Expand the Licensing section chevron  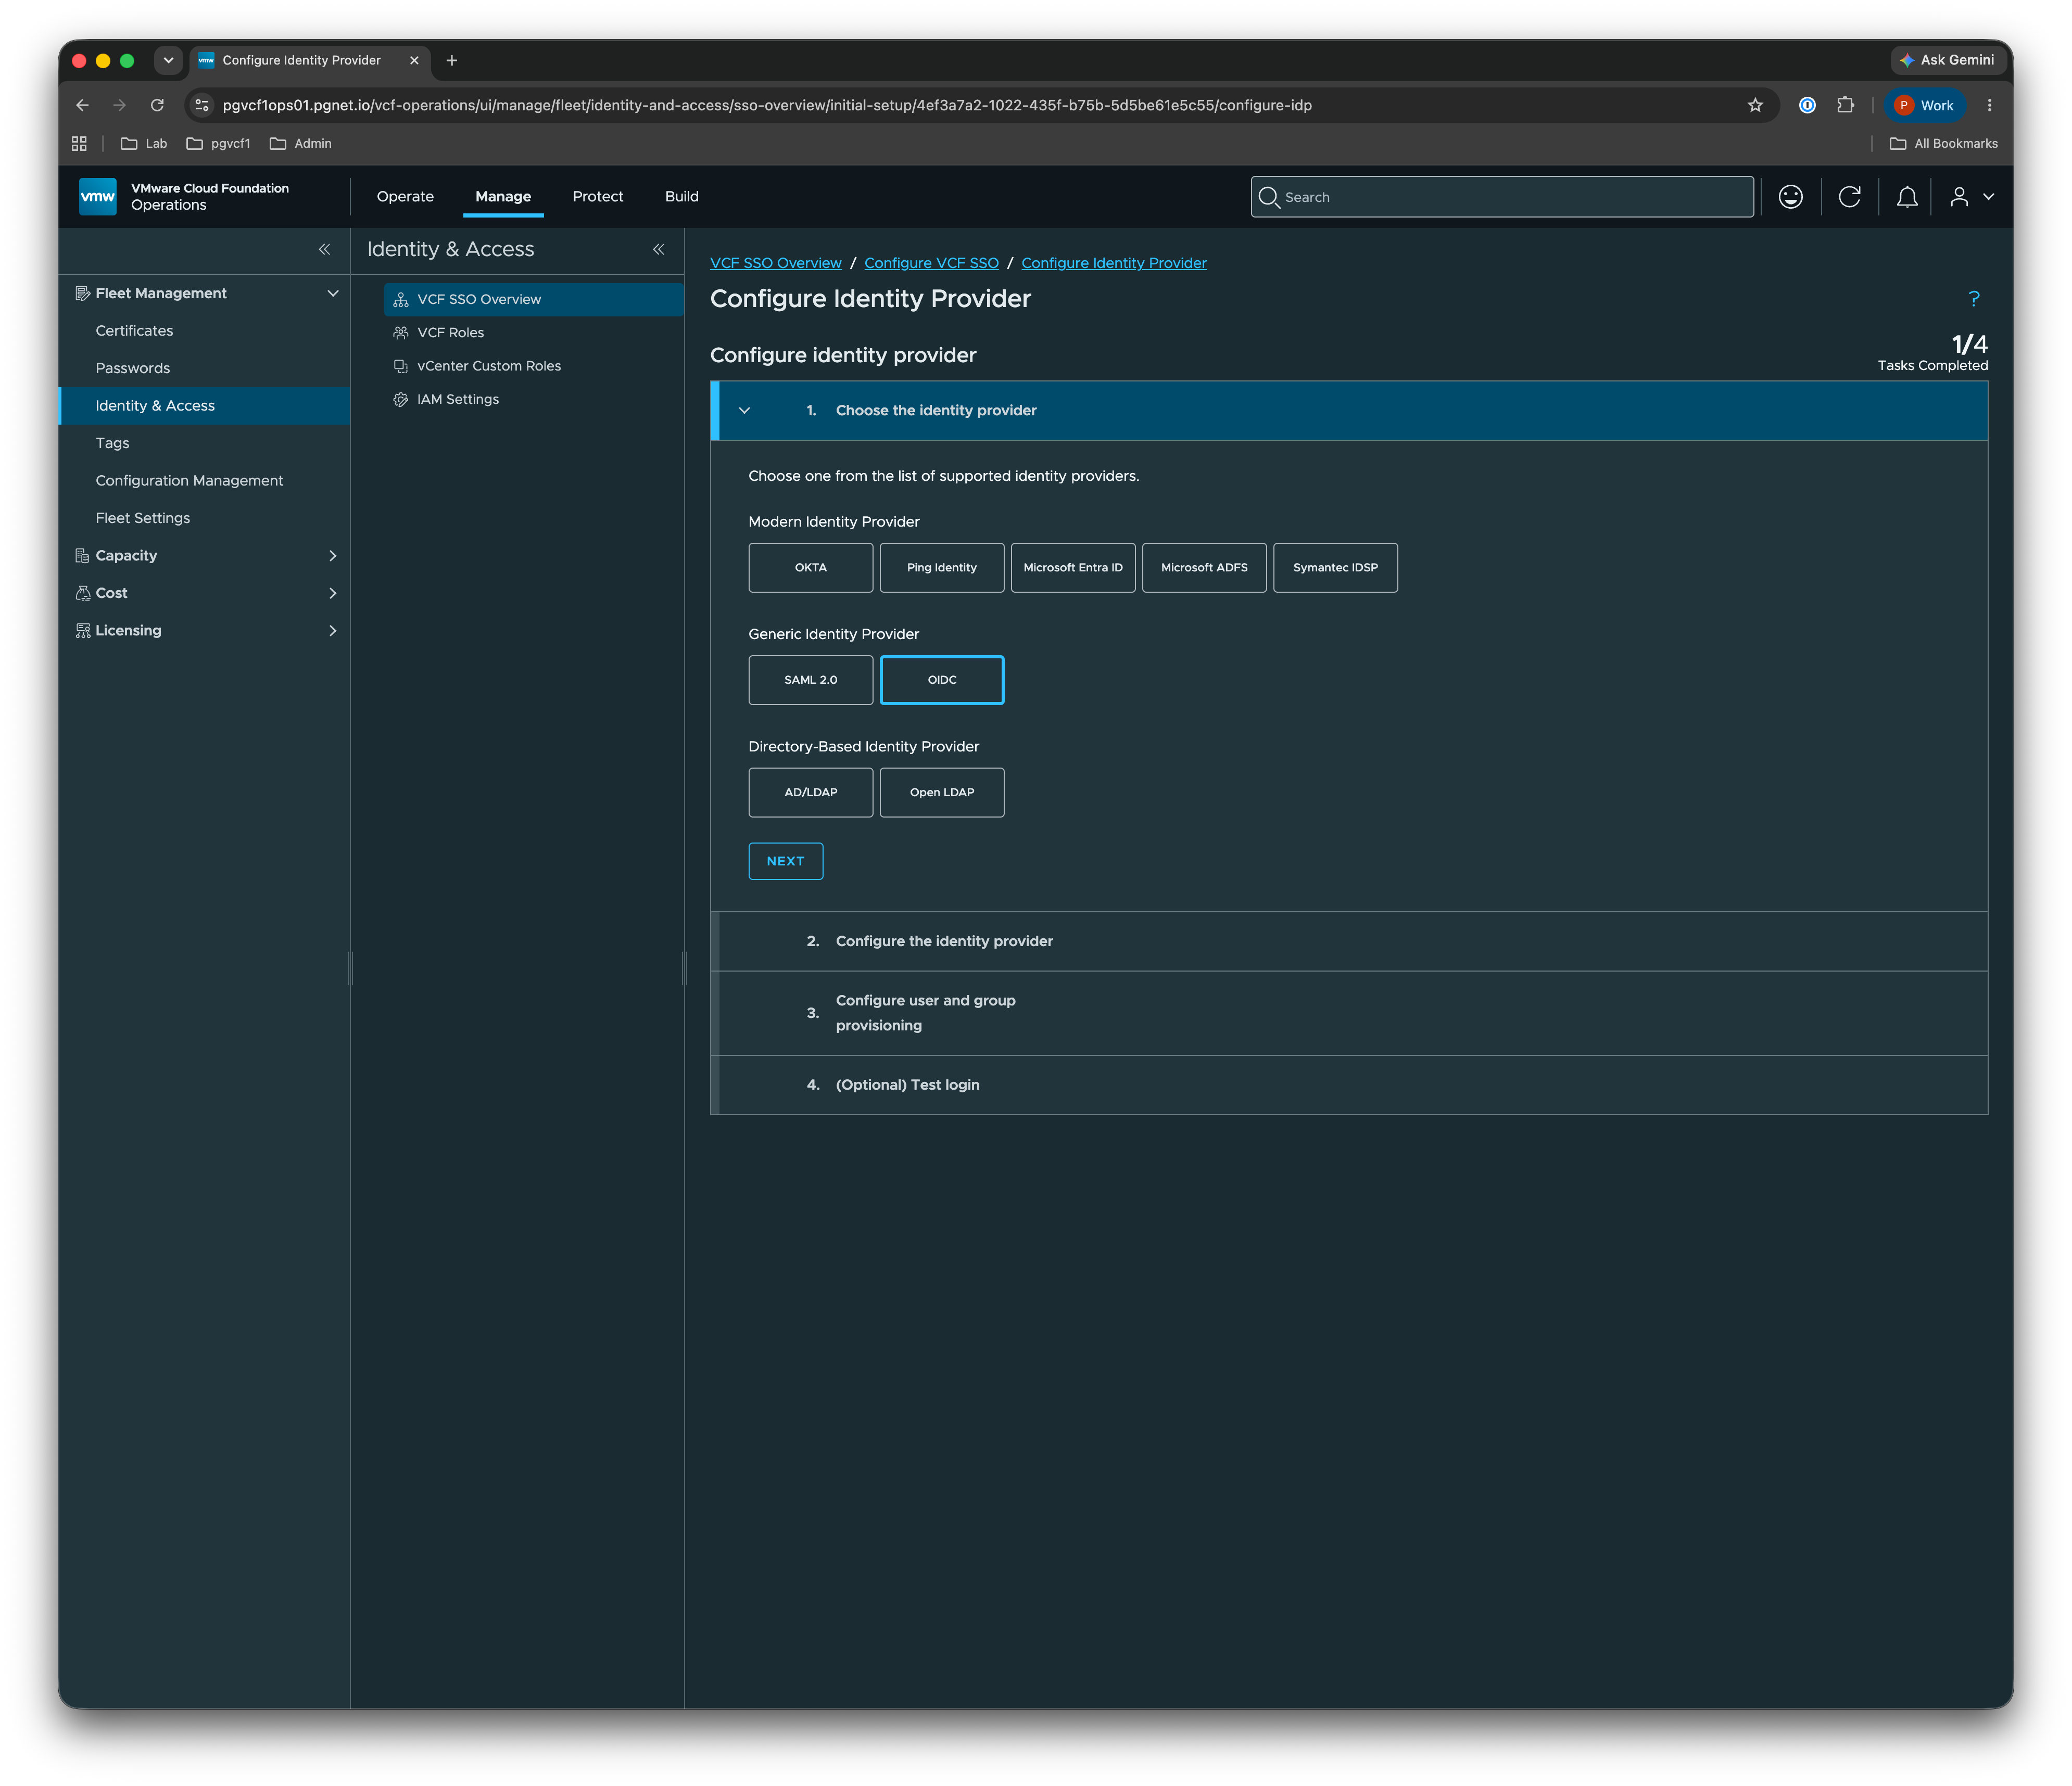point(333,631)
